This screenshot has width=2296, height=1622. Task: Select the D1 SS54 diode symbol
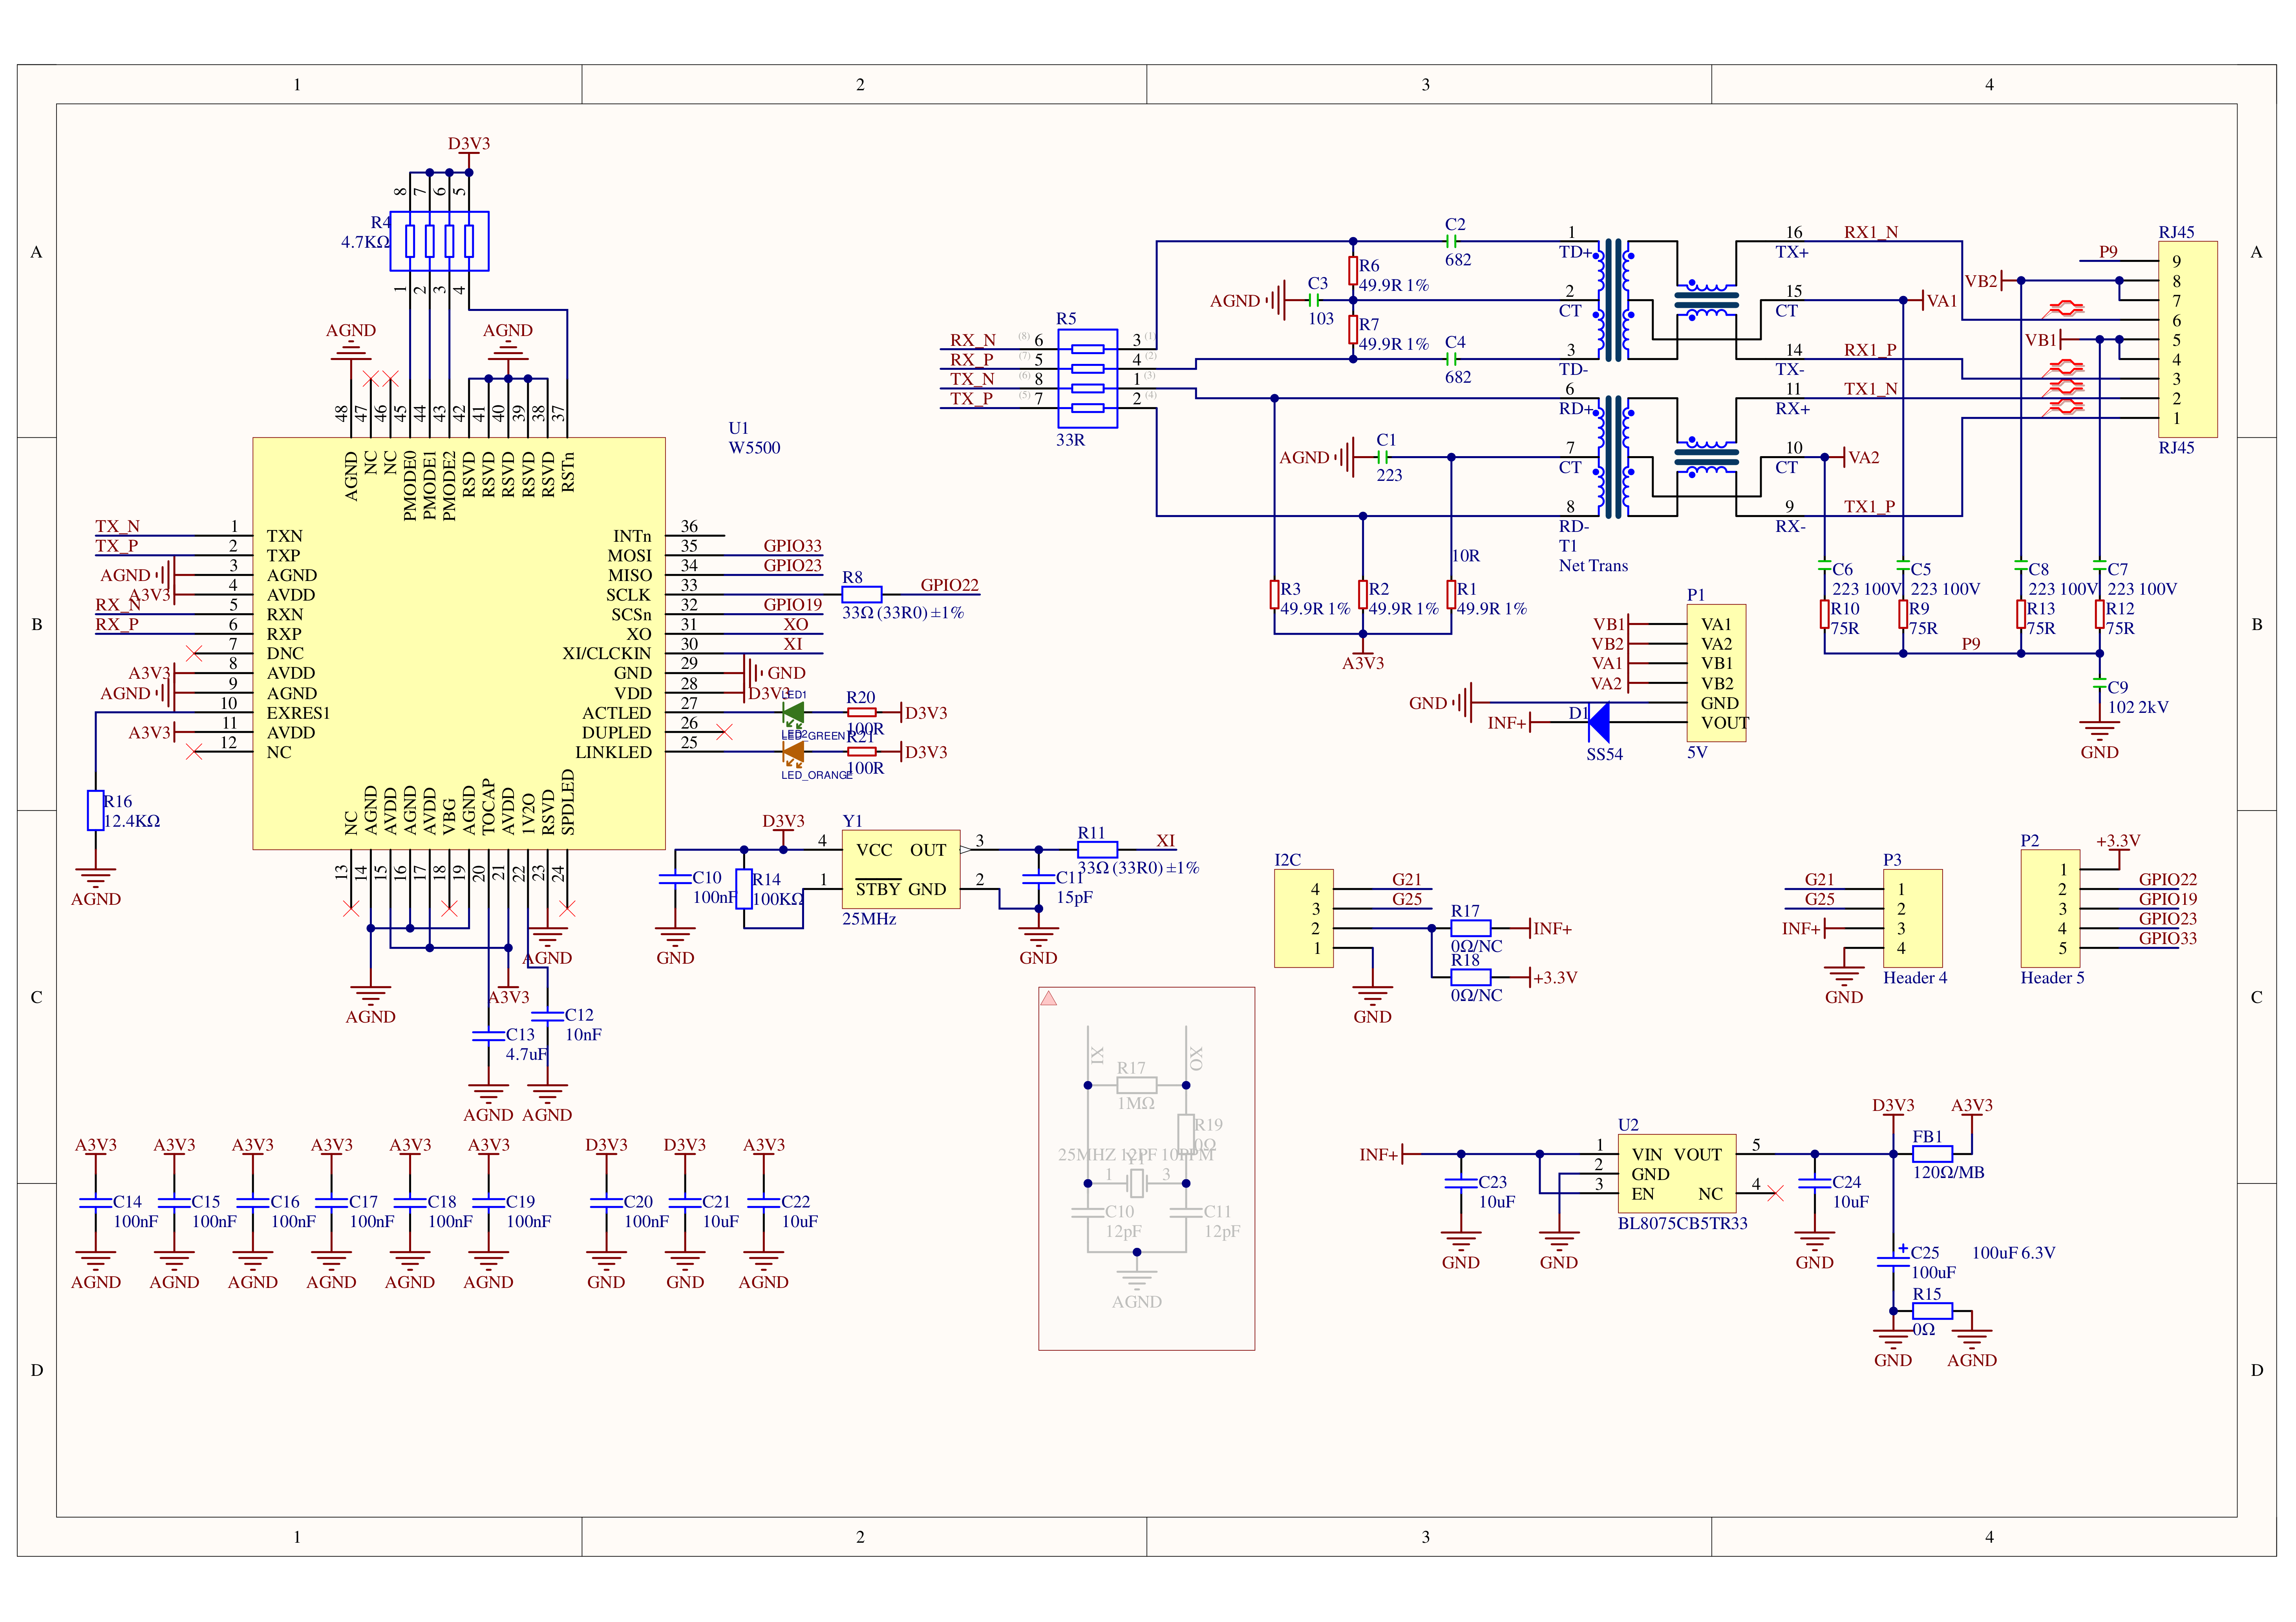point(1599,722)
